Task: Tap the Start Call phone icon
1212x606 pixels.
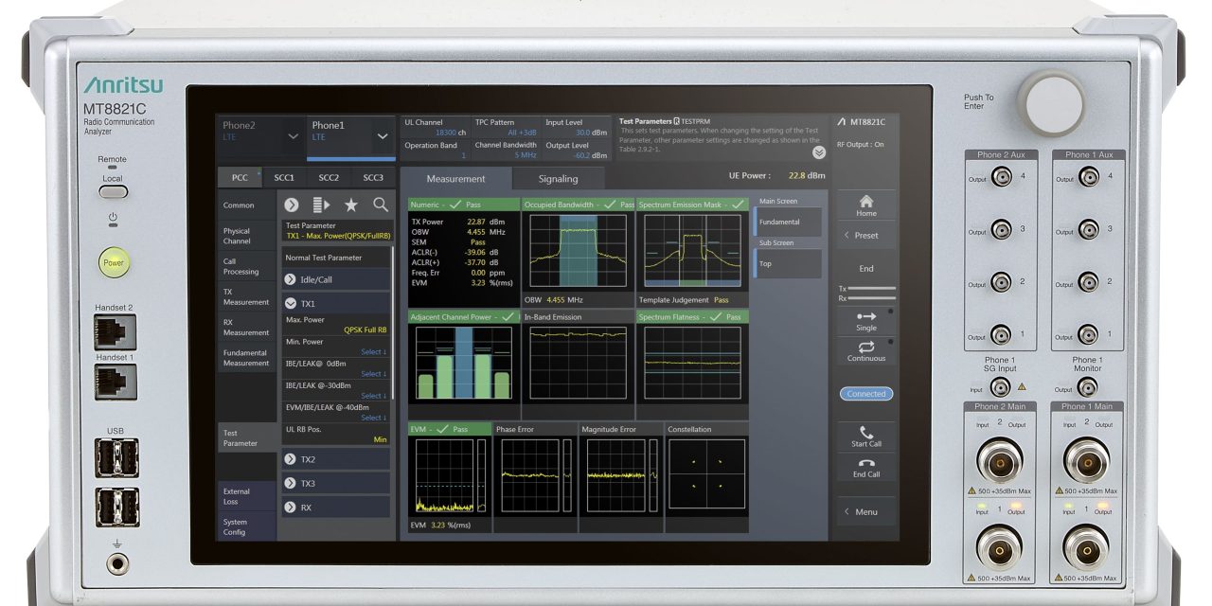Action: coord(865,434)
